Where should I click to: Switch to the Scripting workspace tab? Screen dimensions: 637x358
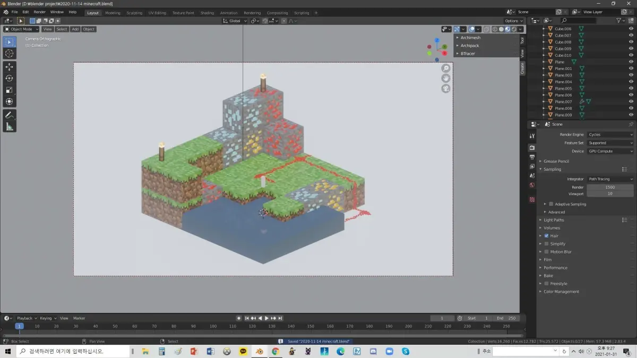(302, 13)
